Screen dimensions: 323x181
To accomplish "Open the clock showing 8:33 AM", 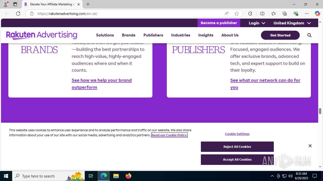I will pos(302,176).
